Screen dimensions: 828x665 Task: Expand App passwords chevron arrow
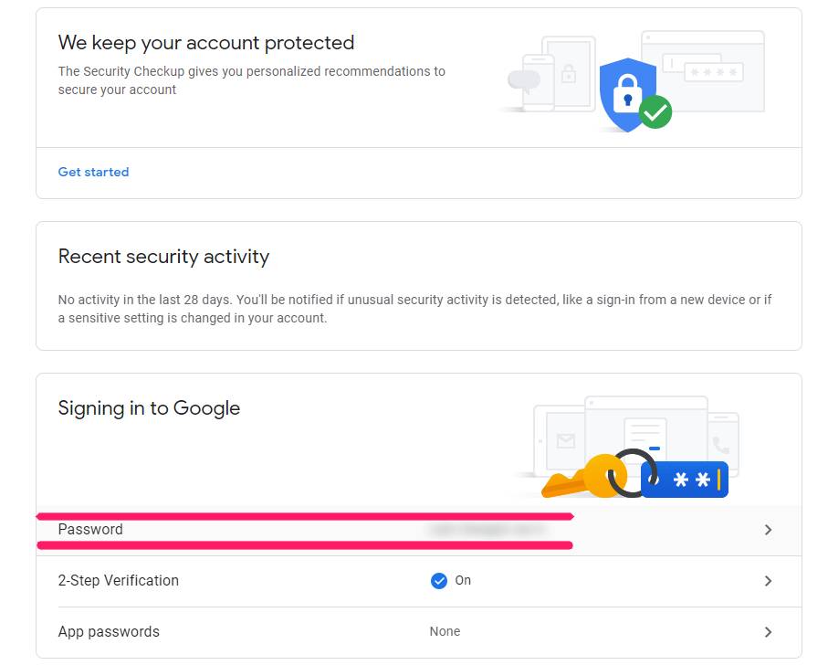[x=768, y=632]
